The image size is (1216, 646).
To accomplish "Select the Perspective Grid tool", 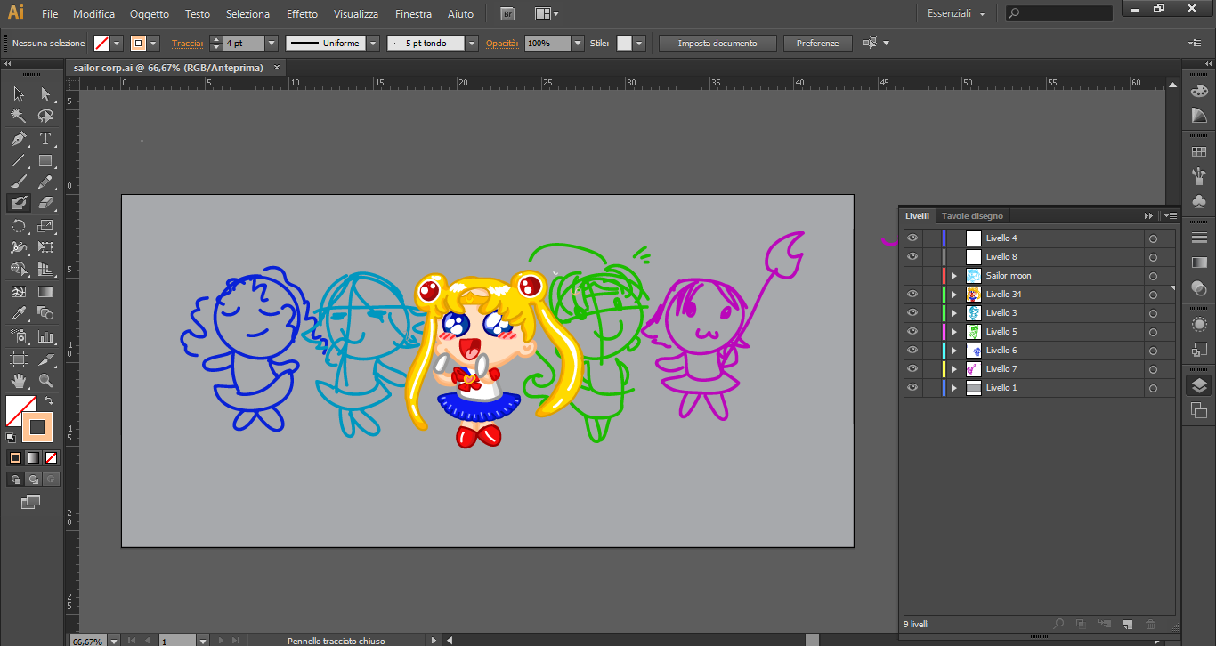I will point(45,269).
